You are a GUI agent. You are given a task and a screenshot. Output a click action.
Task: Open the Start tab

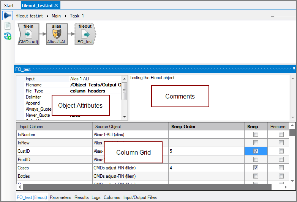[x=8, y=5]
